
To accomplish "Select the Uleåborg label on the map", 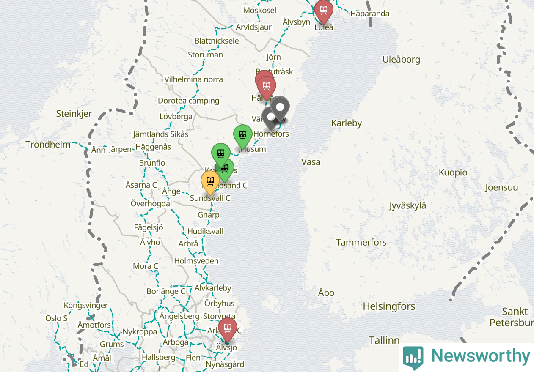I will 401,60.
